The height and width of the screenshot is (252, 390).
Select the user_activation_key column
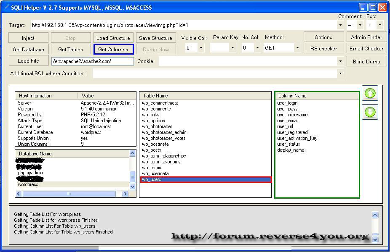pos(317,139)
